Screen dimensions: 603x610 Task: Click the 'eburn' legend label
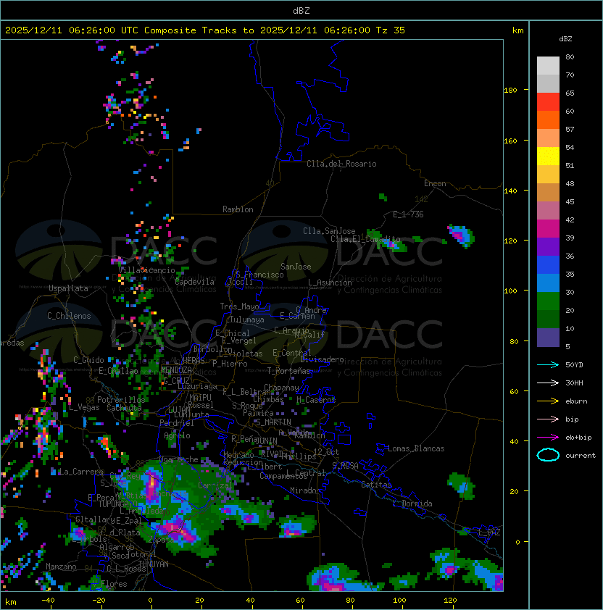[x=576, y=401]
